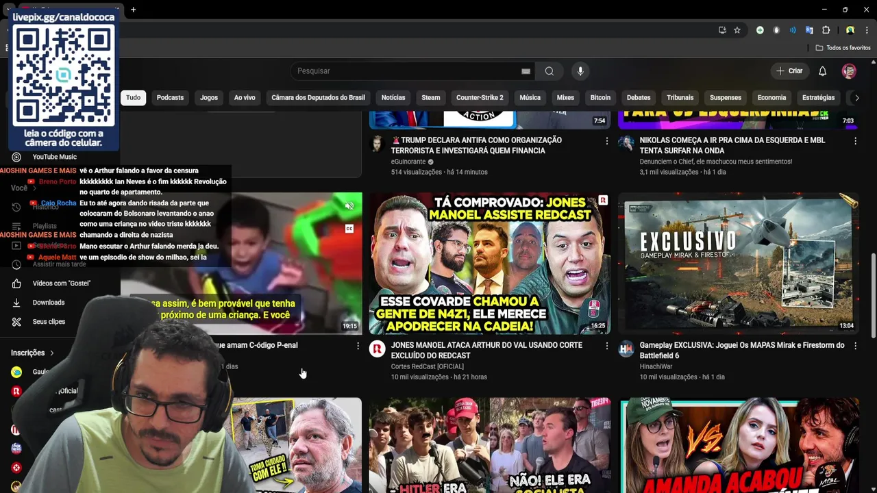The height and width of the screenshot is (493, 877).
Task: Open a new browser tab
Action: click(133, 10)
